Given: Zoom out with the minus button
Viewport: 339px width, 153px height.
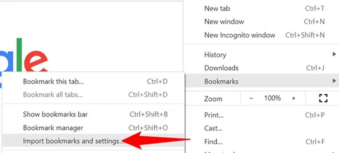Looking at the screenshot, I should (251, 99).
